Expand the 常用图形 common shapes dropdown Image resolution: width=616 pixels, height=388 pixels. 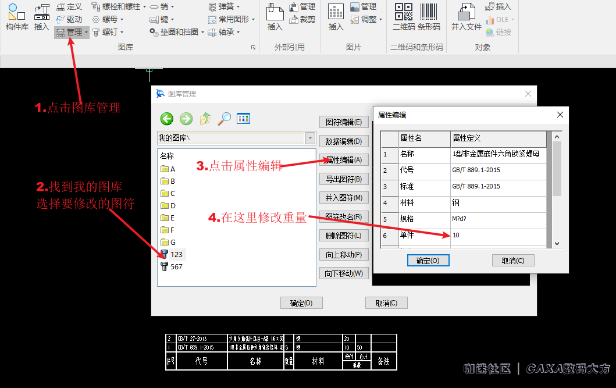click(x=254, y=19)
